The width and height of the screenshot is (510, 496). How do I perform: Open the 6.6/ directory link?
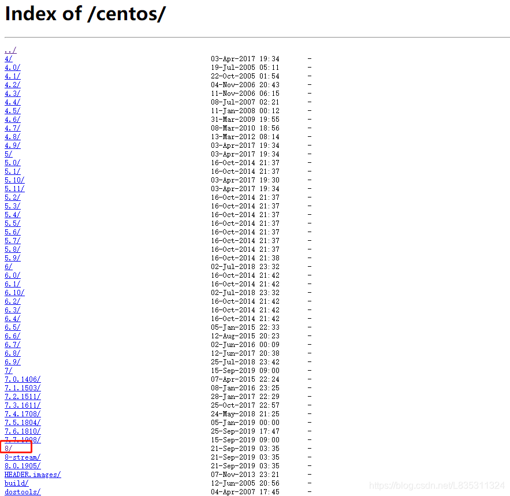click(12, 336)
